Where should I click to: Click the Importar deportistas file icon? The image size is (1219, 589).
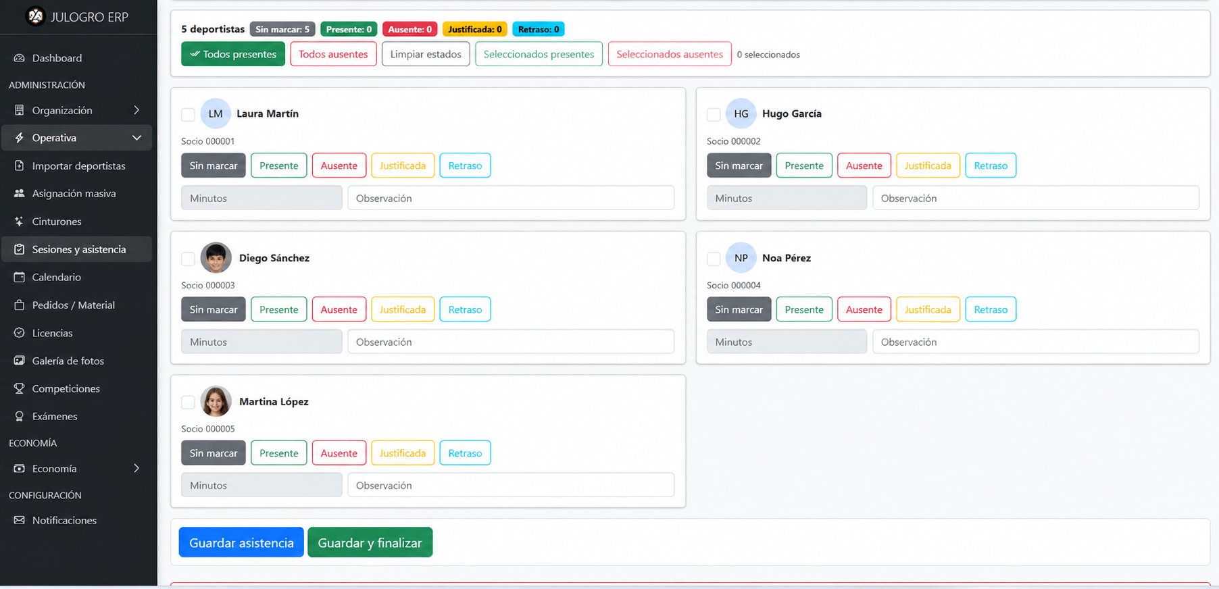click(x=19, y=165)
